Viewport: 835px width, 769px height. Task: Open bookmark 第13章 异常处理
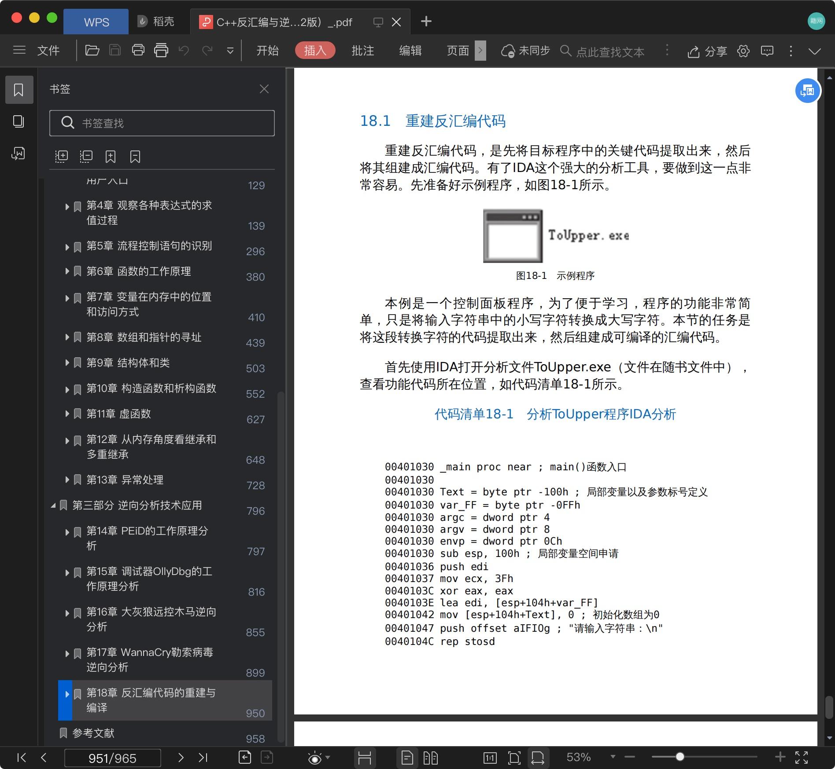[125, 480]
